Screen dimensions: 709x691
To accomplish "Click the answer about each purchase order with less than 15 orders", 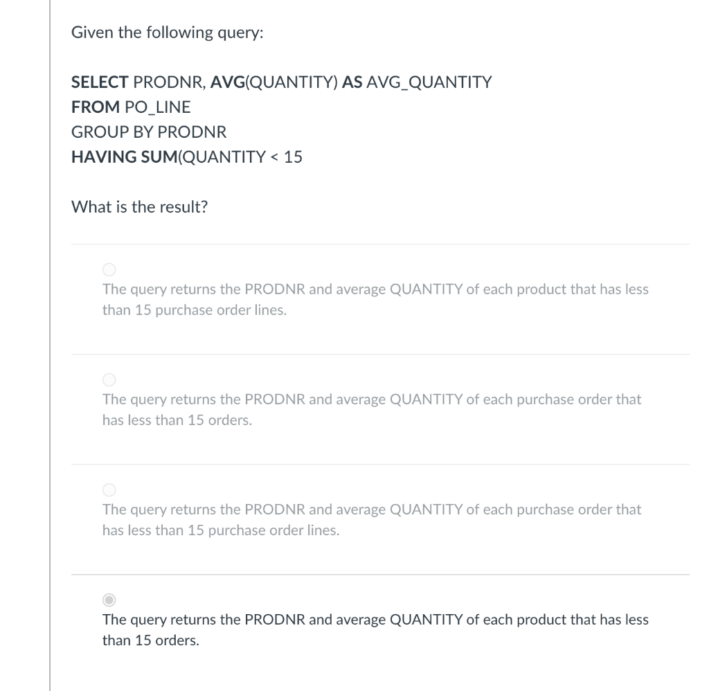I will tap(373, 409).
